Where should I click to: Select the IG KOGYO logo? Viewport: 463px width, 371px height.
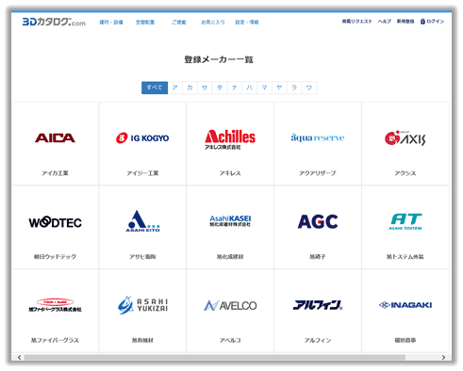click(x=142, y=137)
